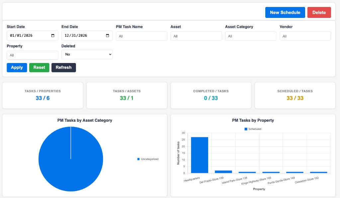Viewport: 340px width, 198px height.
Task: Click the New Schedule button
Action: (x=285, y=12)
